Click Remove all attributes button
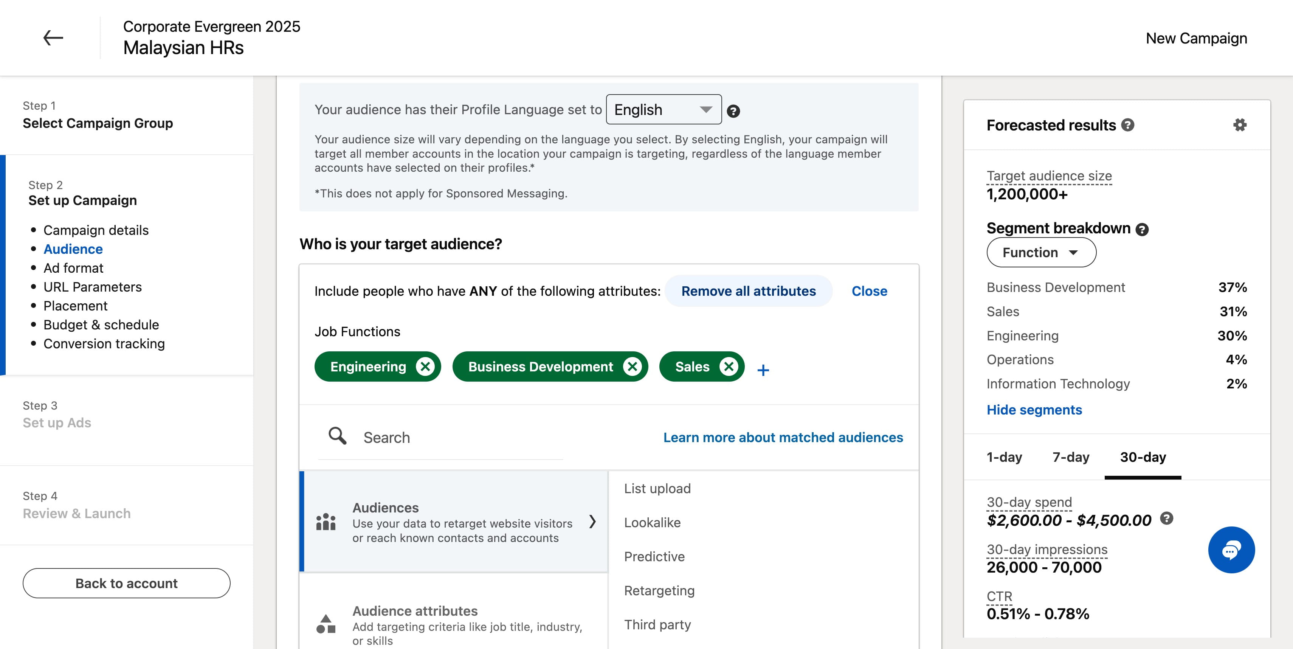The height and width of the screenshot is (649, 1293). 749,291
